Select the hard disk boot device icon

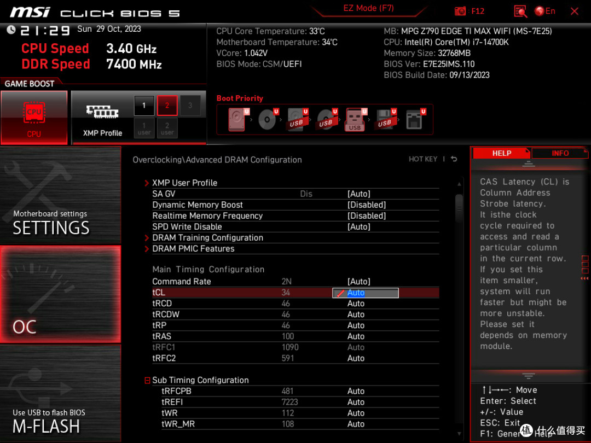(239, 119)
